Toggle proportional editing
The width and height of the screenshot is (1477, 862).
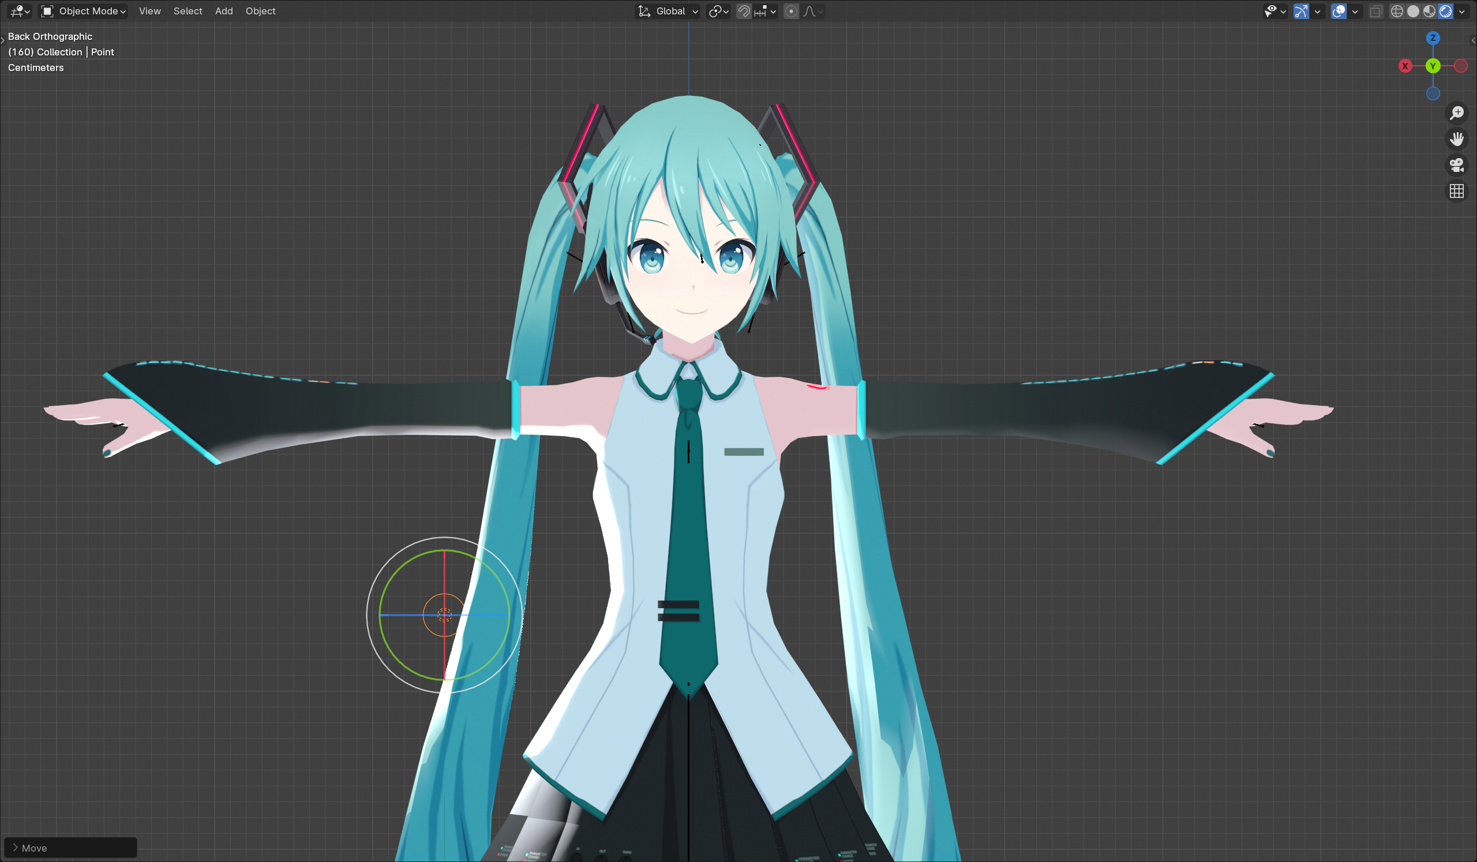click(x=791, y=11)
